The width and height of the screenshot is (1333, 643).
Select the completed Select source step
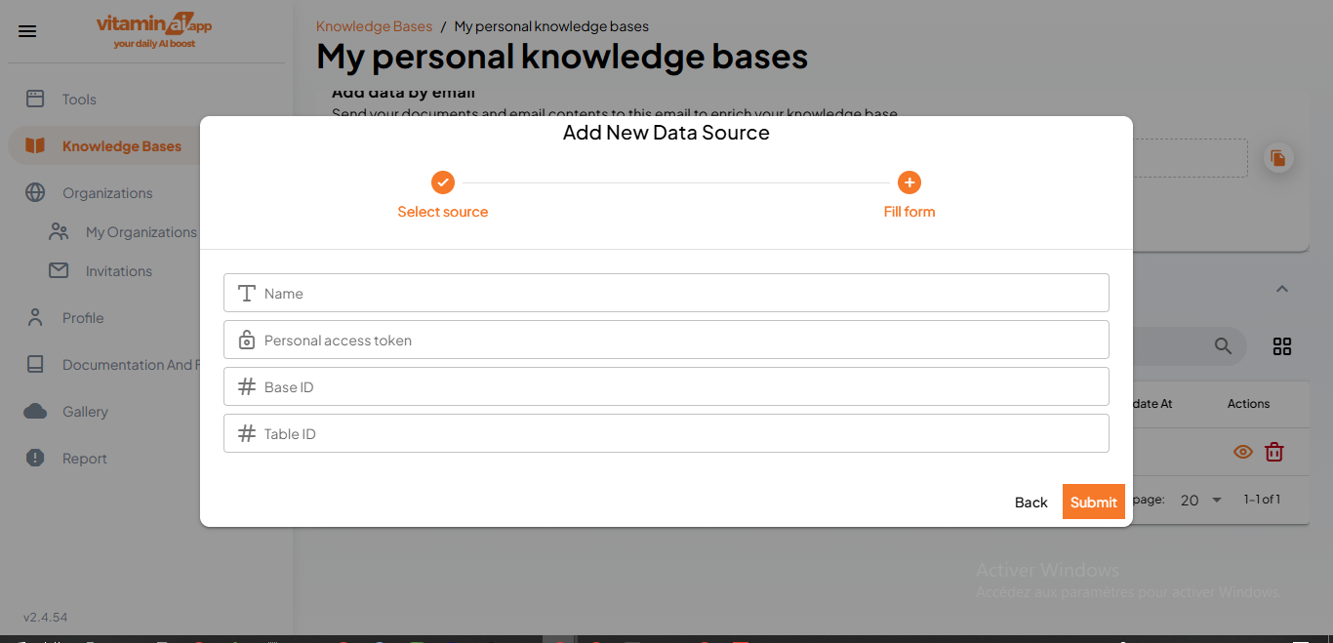(442, 182)
